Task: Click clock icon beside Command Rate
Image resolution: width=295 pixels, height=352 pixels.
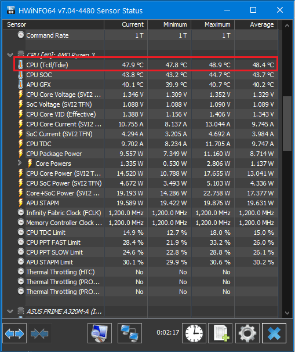Action: 21,35
